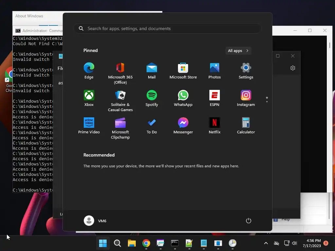335x251 pixels.
Task: Go to next page of pinned apps
Action: 267,102
